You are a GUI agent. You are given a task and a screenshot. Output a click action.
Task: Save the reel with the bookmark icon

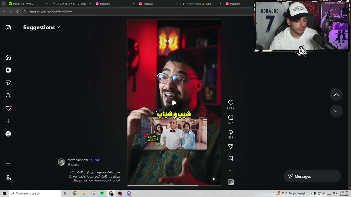point(231,158)
